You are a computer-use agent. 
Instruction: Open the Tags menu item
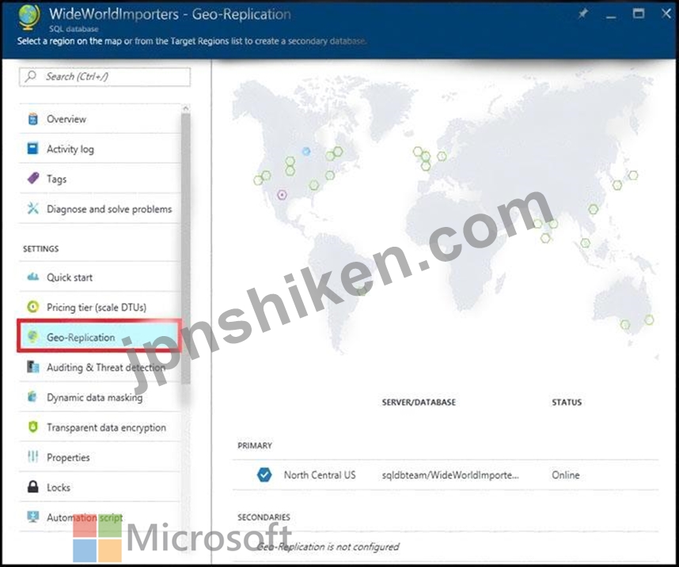tap(100, 178)
